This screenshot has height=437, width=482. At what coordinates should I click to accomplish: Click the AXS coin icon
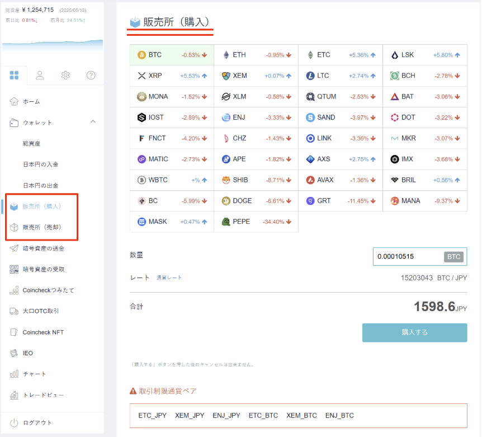tap(310, 159)
